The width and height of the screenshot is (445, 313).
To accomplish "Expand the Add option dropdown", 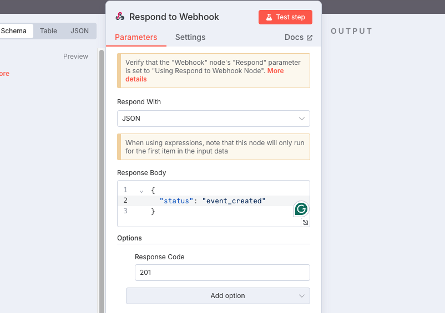I will 218,296.
